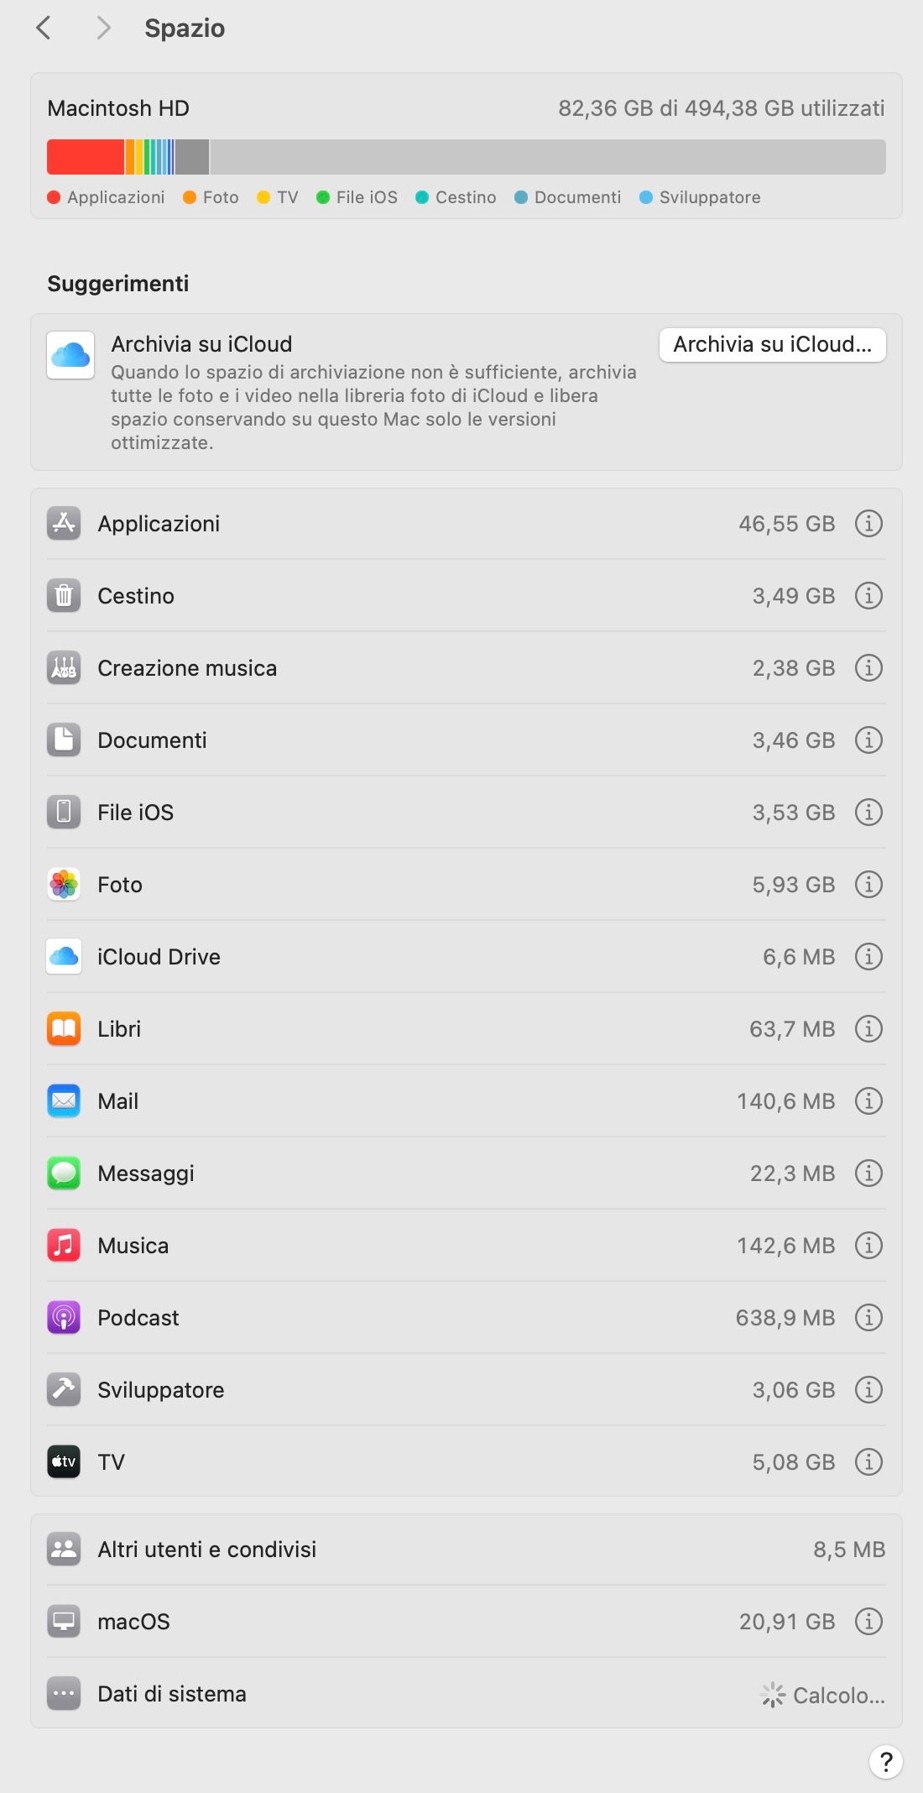
Task: Open info for Sviluppatore storage
Action: coord(868,1390)
